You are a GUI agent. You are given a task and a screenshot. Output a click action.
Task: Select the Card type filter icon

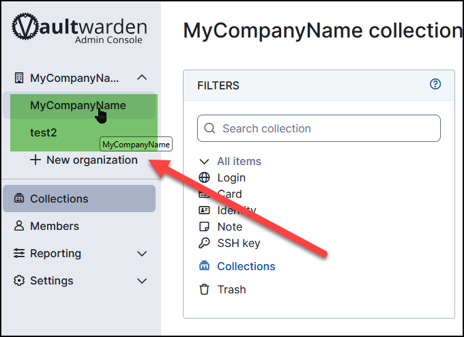[204, 194]
